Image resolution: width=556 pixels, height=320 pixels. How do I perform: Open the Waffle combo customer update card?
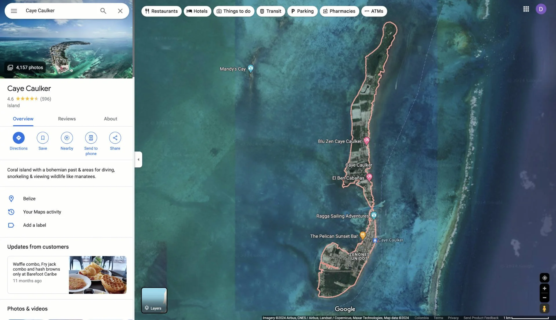coord(67,275)
